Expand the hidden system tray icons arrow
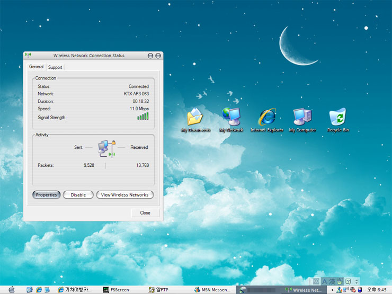 [332, 290]
